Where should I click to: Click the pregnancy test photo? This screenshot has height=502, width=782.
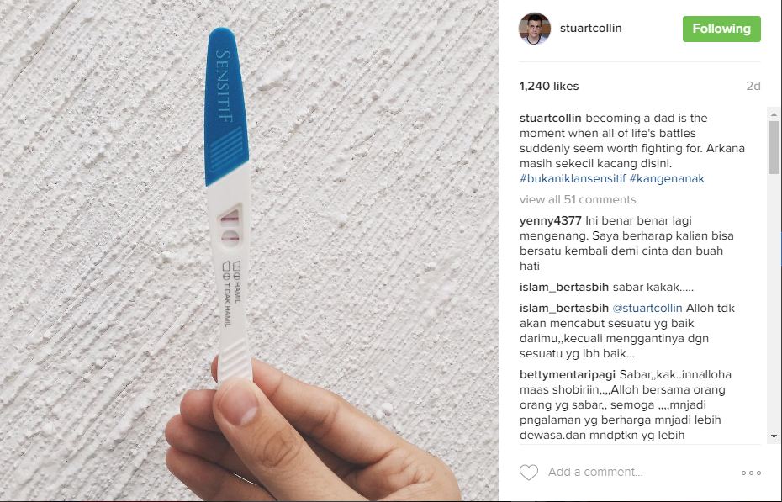click(250, 251)
